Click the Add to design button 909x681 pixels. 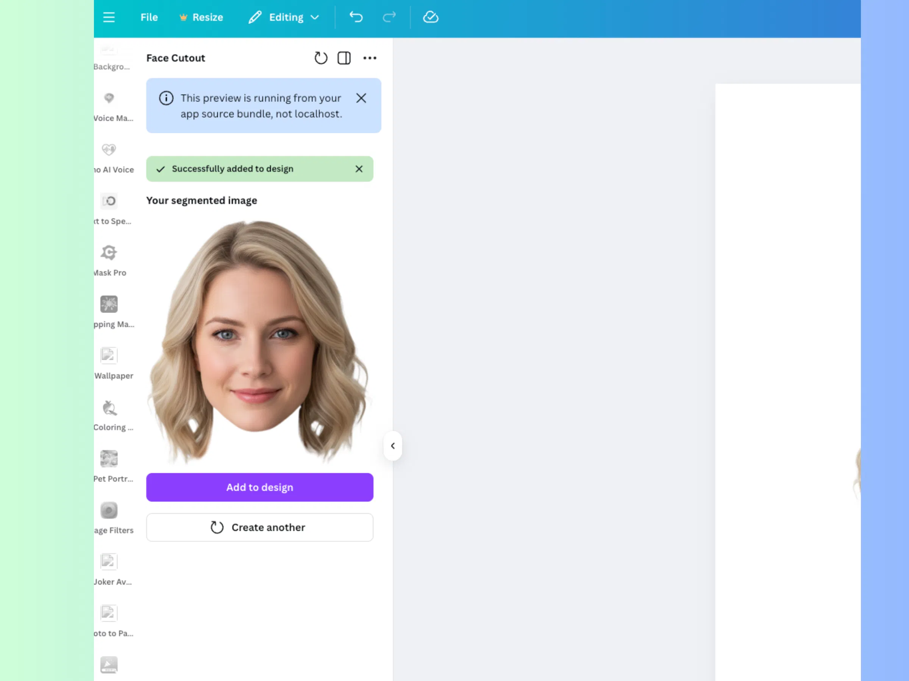point(260,487)
